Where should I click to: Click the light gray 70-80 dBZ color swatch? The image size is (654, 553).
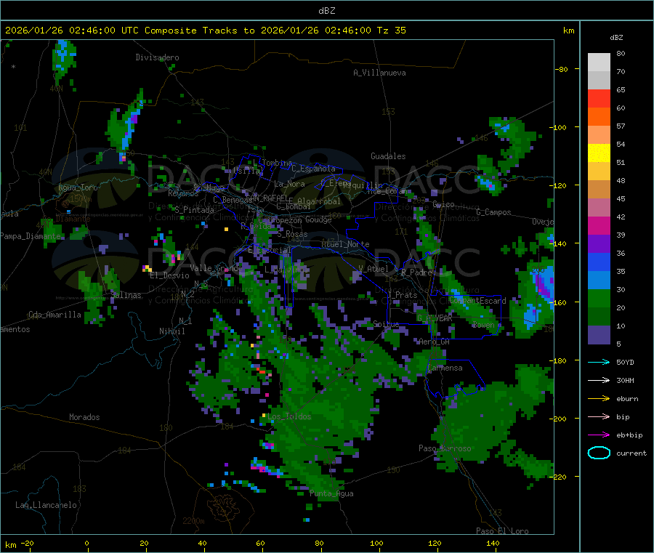tap(599, 62)
